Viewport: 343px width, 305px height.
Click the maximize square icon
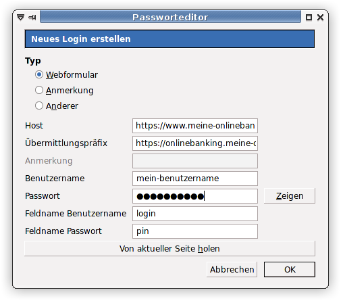pos(309,17)
